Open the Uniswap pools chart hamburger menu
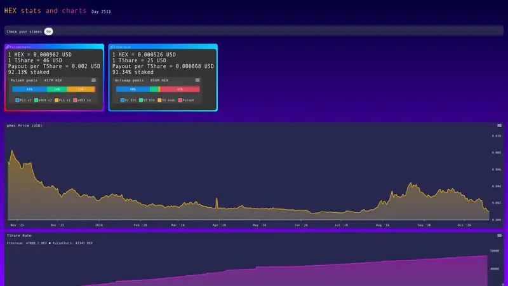This screenshot has width=508, height=286. (197, 80)
